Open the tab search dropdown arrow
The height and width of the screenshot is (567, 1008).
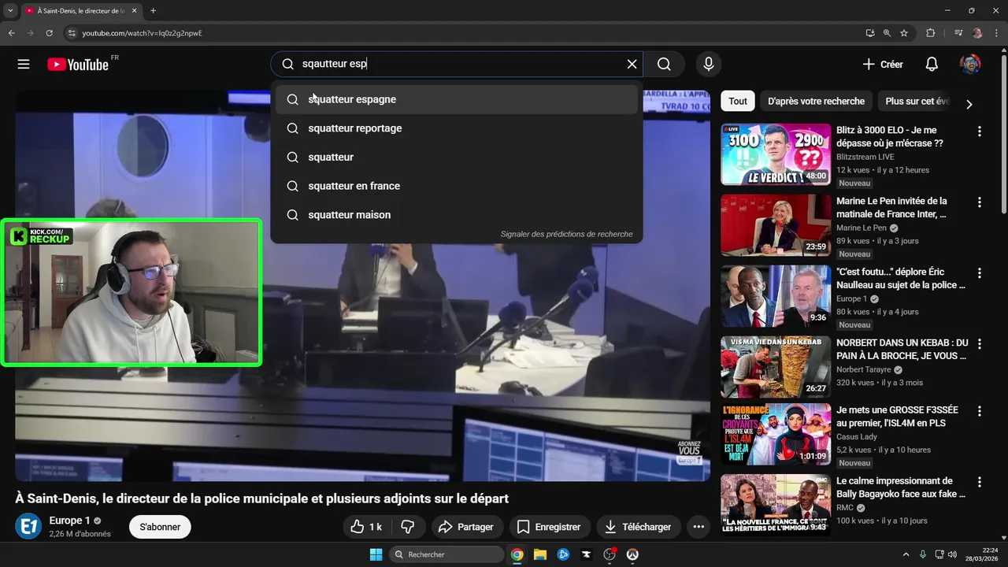tap(10, 11)
